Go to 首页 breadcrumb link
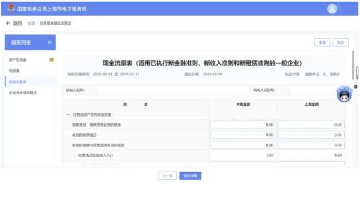 click(x=32, y=23)
